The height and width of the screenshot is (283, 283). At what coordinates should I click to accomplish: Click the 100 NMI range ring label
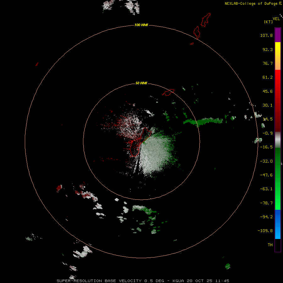tap(141, 25)
